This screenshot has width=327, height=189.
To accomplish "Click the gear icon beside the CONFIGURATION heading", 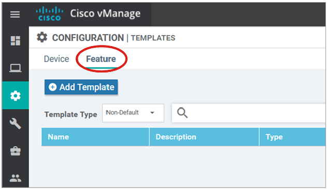I will (42, 37).
